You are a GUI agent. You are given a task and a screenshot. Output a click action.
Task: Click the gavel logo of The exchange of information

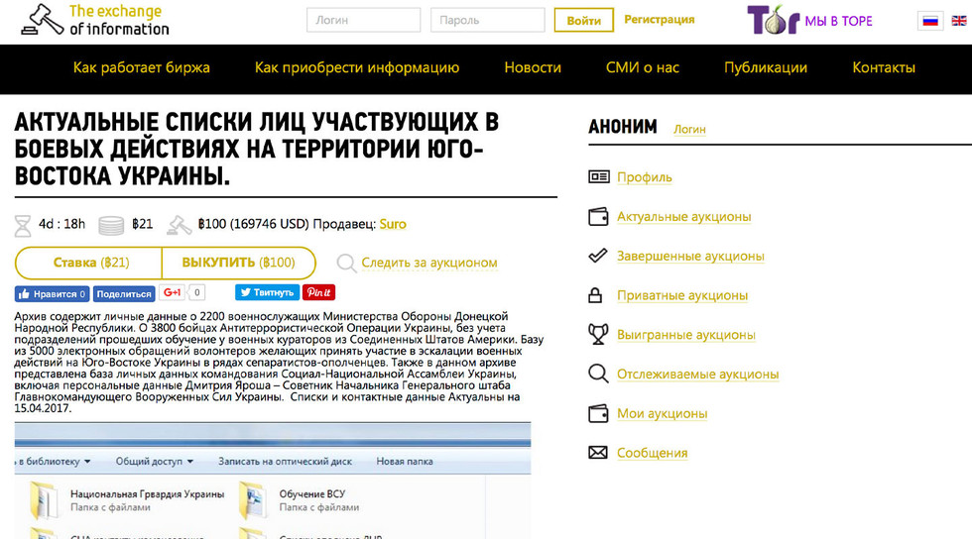[x=42, y=20]
